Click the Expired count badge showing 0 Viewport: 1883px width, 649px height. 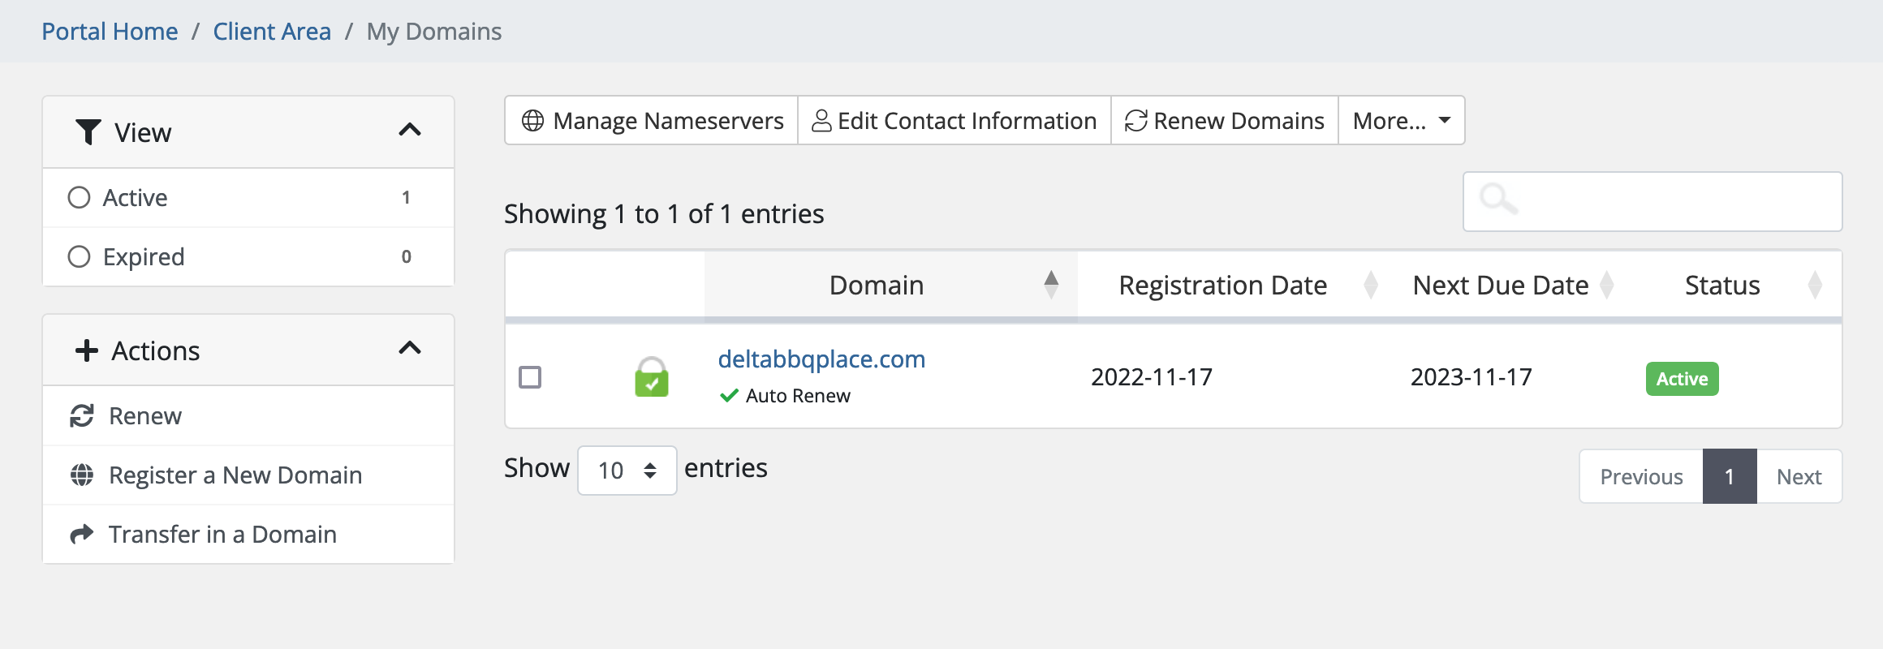coord(406,256)
